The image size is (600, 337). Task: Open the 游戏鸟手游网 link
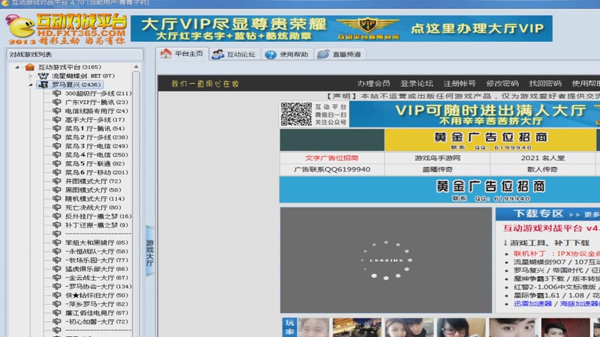(437, 158)
